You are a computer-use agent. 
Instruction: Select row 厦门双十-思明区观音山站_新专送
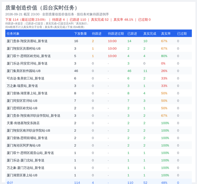pos(98,153)
